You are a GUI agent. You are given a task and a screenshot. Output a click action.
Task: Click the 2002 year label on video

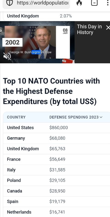coord(12,42)
